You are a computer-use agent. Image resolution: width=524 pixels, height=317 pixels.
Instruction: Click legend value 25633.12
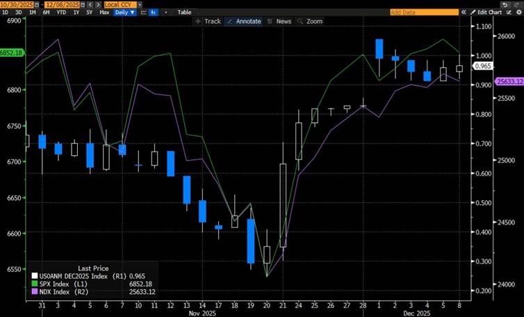(x=142, y=292)
